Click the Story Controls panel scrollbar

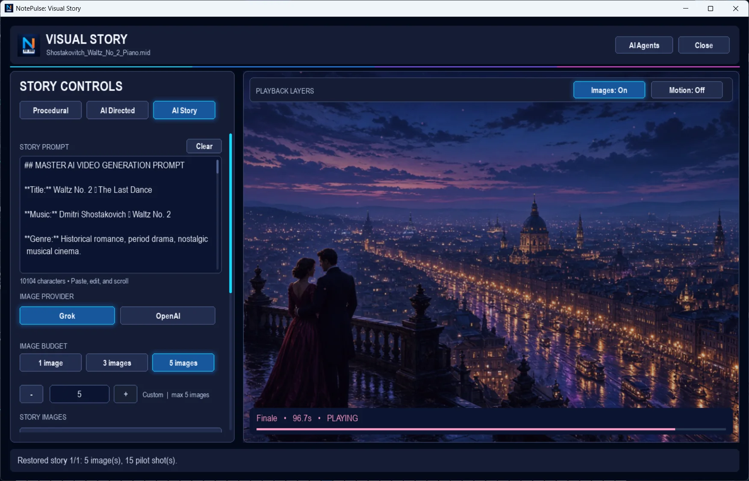tap(230, 213)
